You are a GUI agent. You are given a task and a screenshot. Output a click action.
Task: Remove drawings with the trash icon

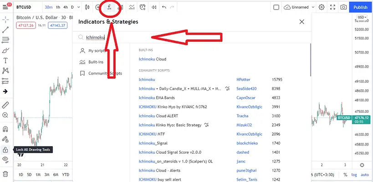(5, 174)
